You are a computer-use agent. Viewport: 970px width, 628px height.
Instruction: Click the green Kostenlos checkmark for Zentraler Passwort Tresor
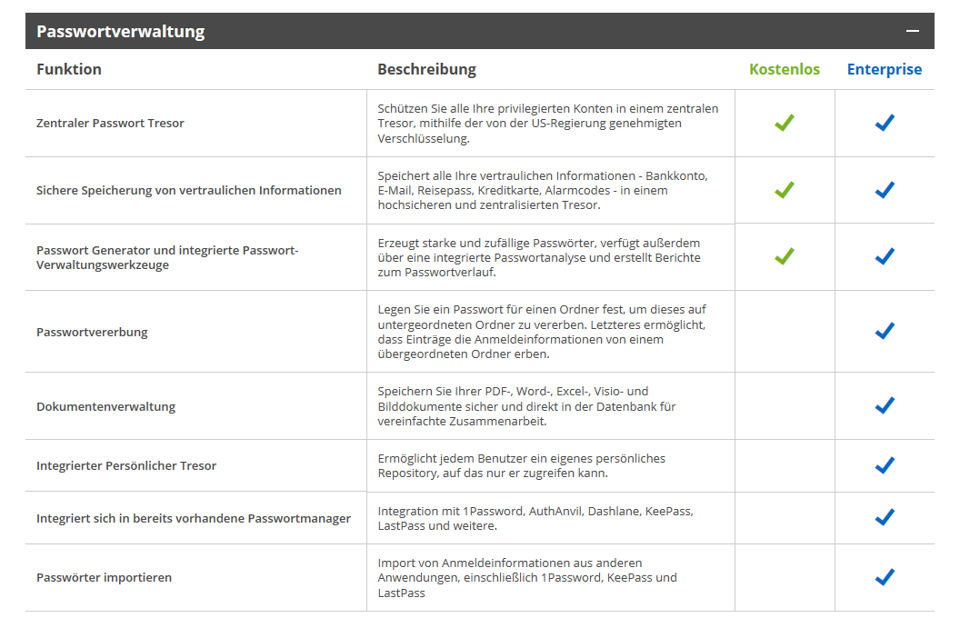[x=784, y=123]
